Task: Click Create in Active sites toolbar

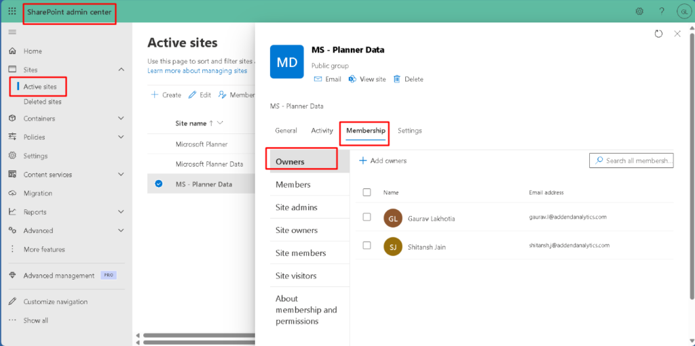Action: (x=166, y=95)
